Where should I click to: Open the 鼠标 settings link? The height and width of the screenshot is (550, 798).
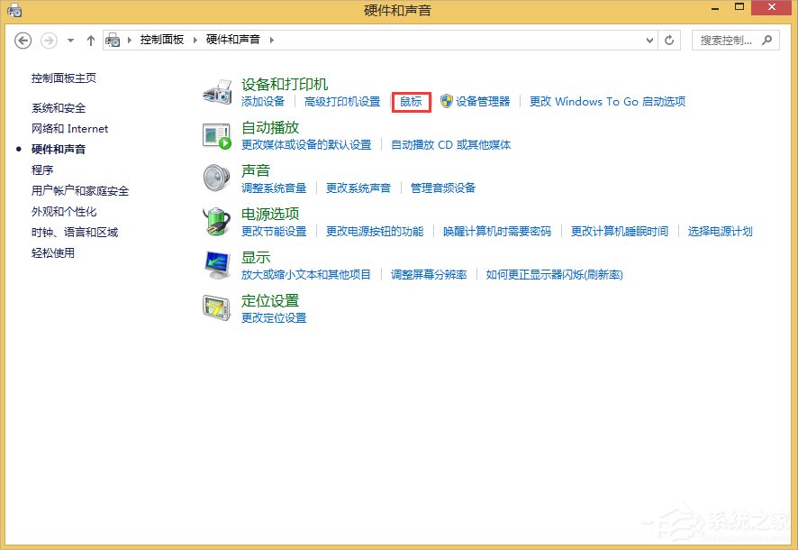coord(411,102)
